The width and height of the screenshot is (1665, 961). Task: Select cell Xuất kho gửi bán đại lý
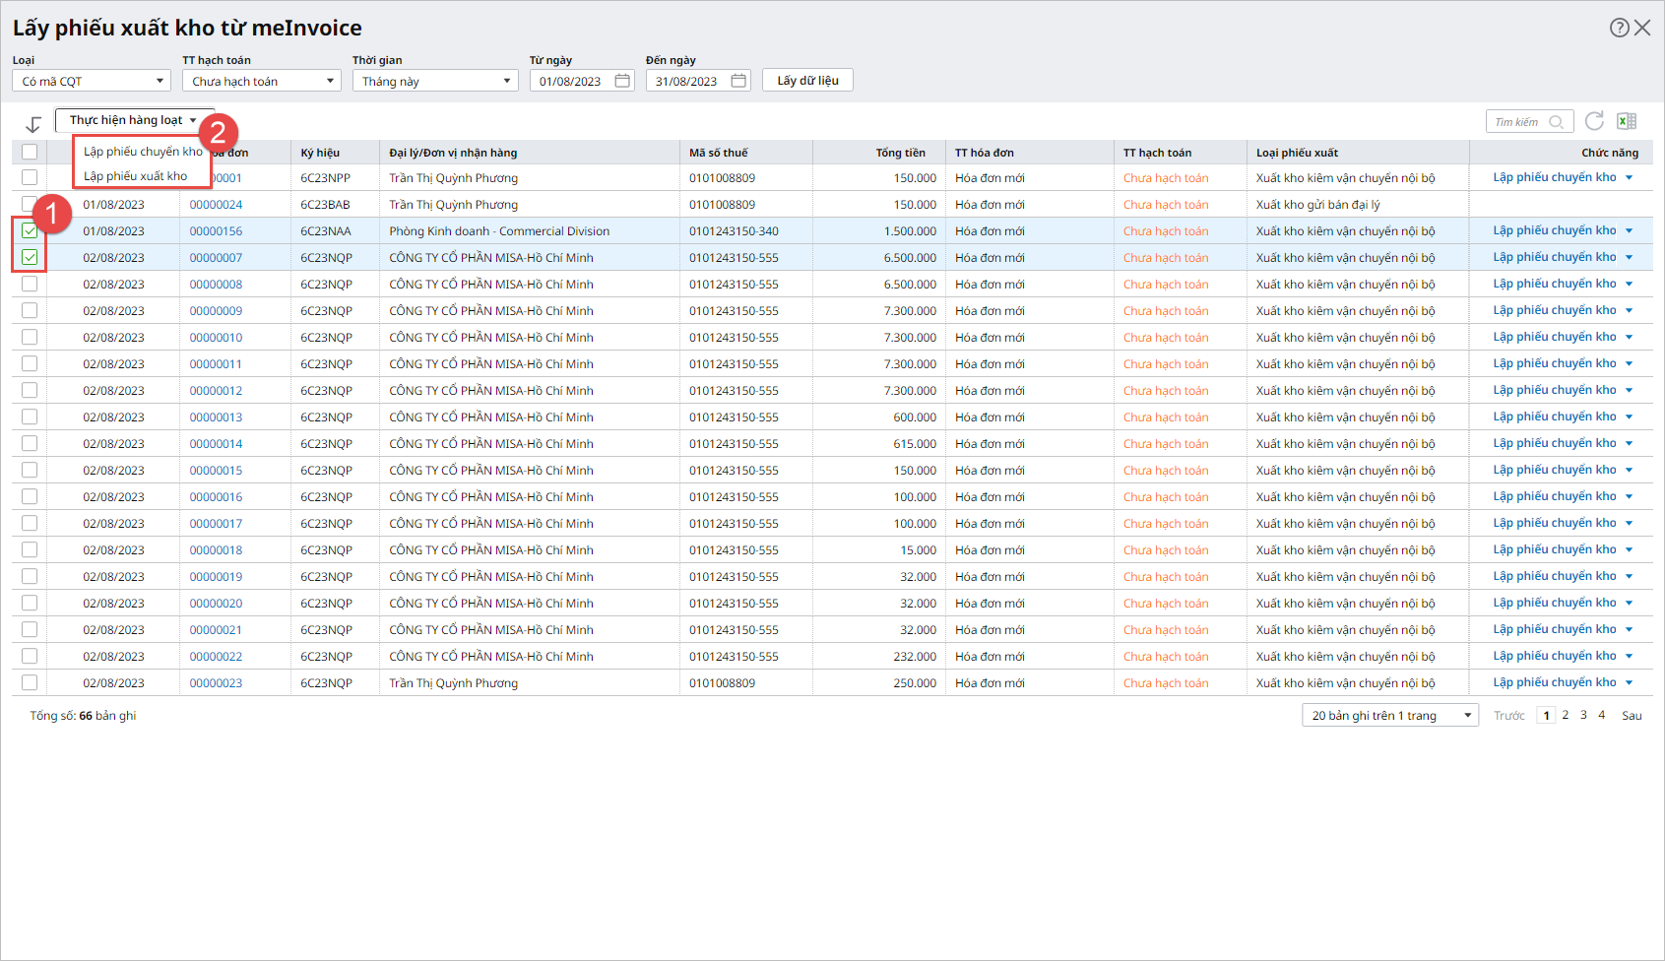click(x=1317, y=205)
